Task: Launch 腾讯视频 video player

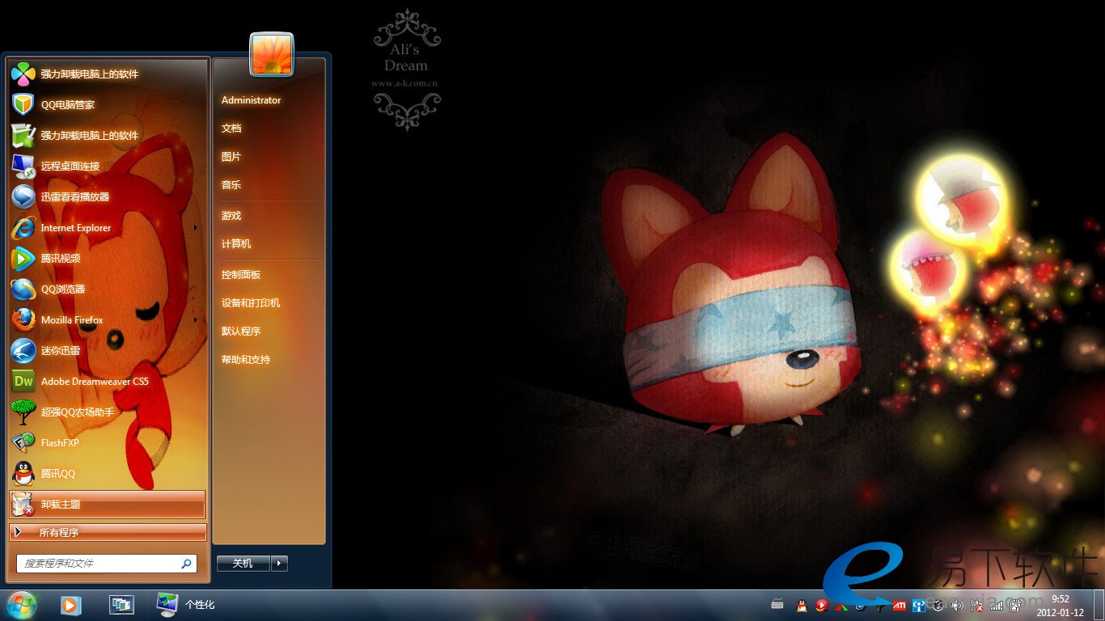Action: [61, 259]
